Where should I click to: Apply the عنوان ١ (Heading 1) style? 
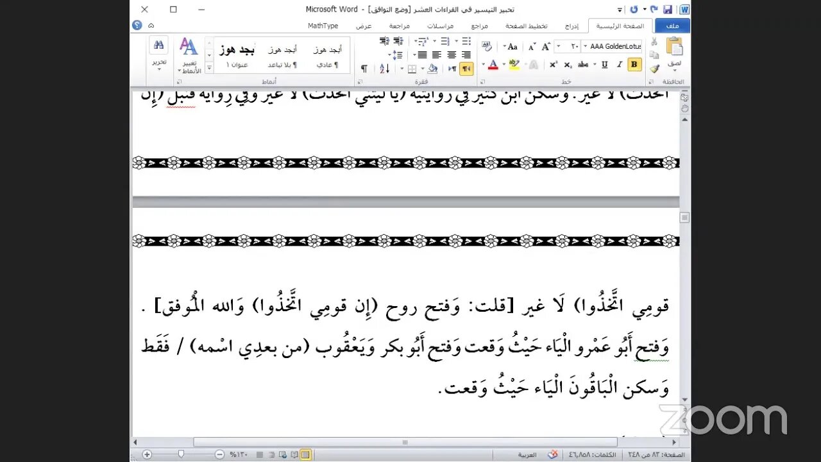pyautogui.click(x=237, y=55)
